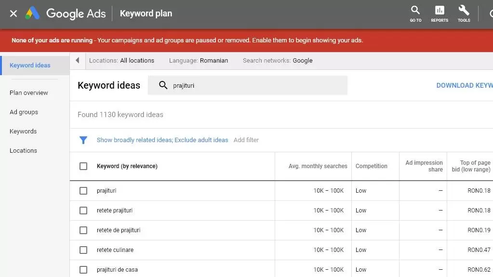Change the Locations setting 'All locations'

[x=121, y=61]
